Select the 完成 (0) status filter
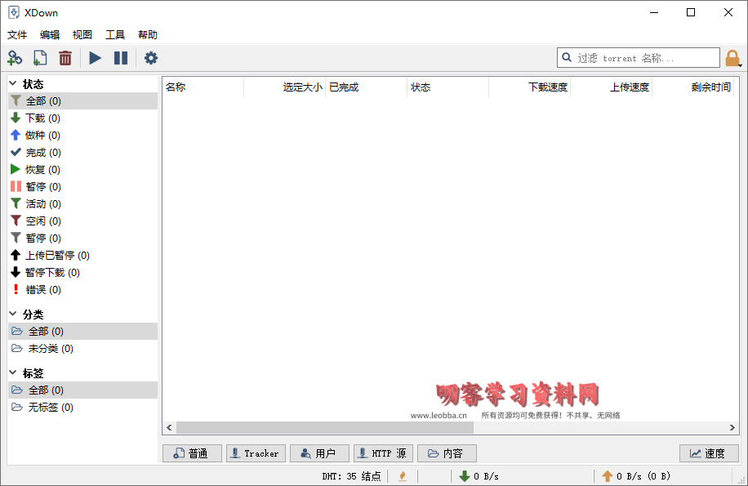 83,153
